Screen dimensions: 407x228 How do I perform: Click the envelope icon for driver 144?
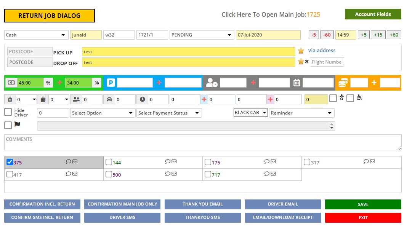pyautogui.click(x=174, y=161)
